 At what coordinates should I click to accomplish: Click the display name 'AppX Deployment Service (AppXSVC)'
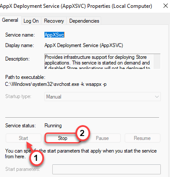tap(84, 45)
